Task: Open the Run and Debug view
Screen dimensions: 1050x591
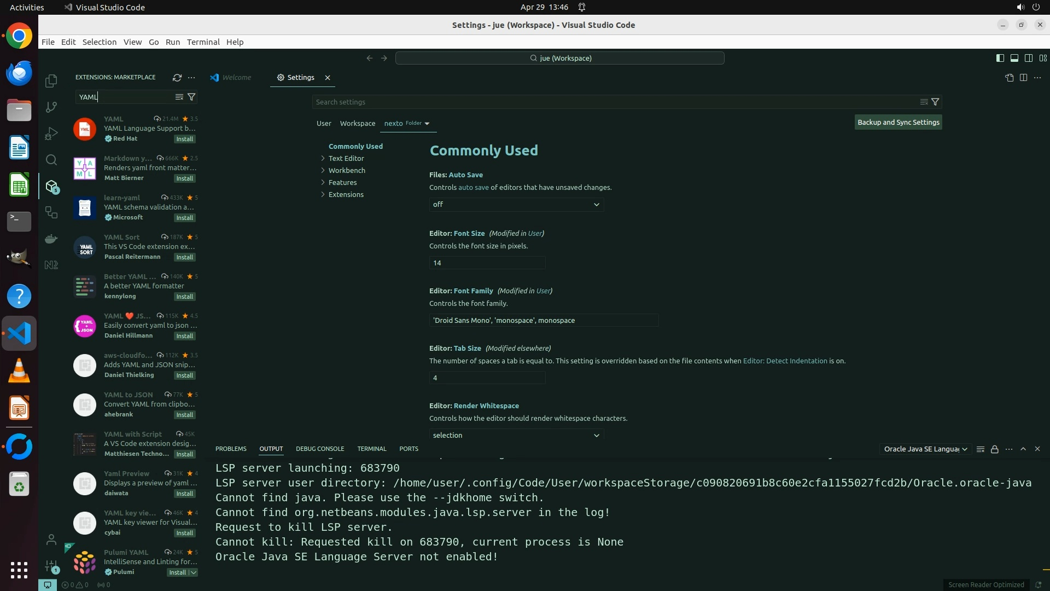Action: (x=51, y=134)
